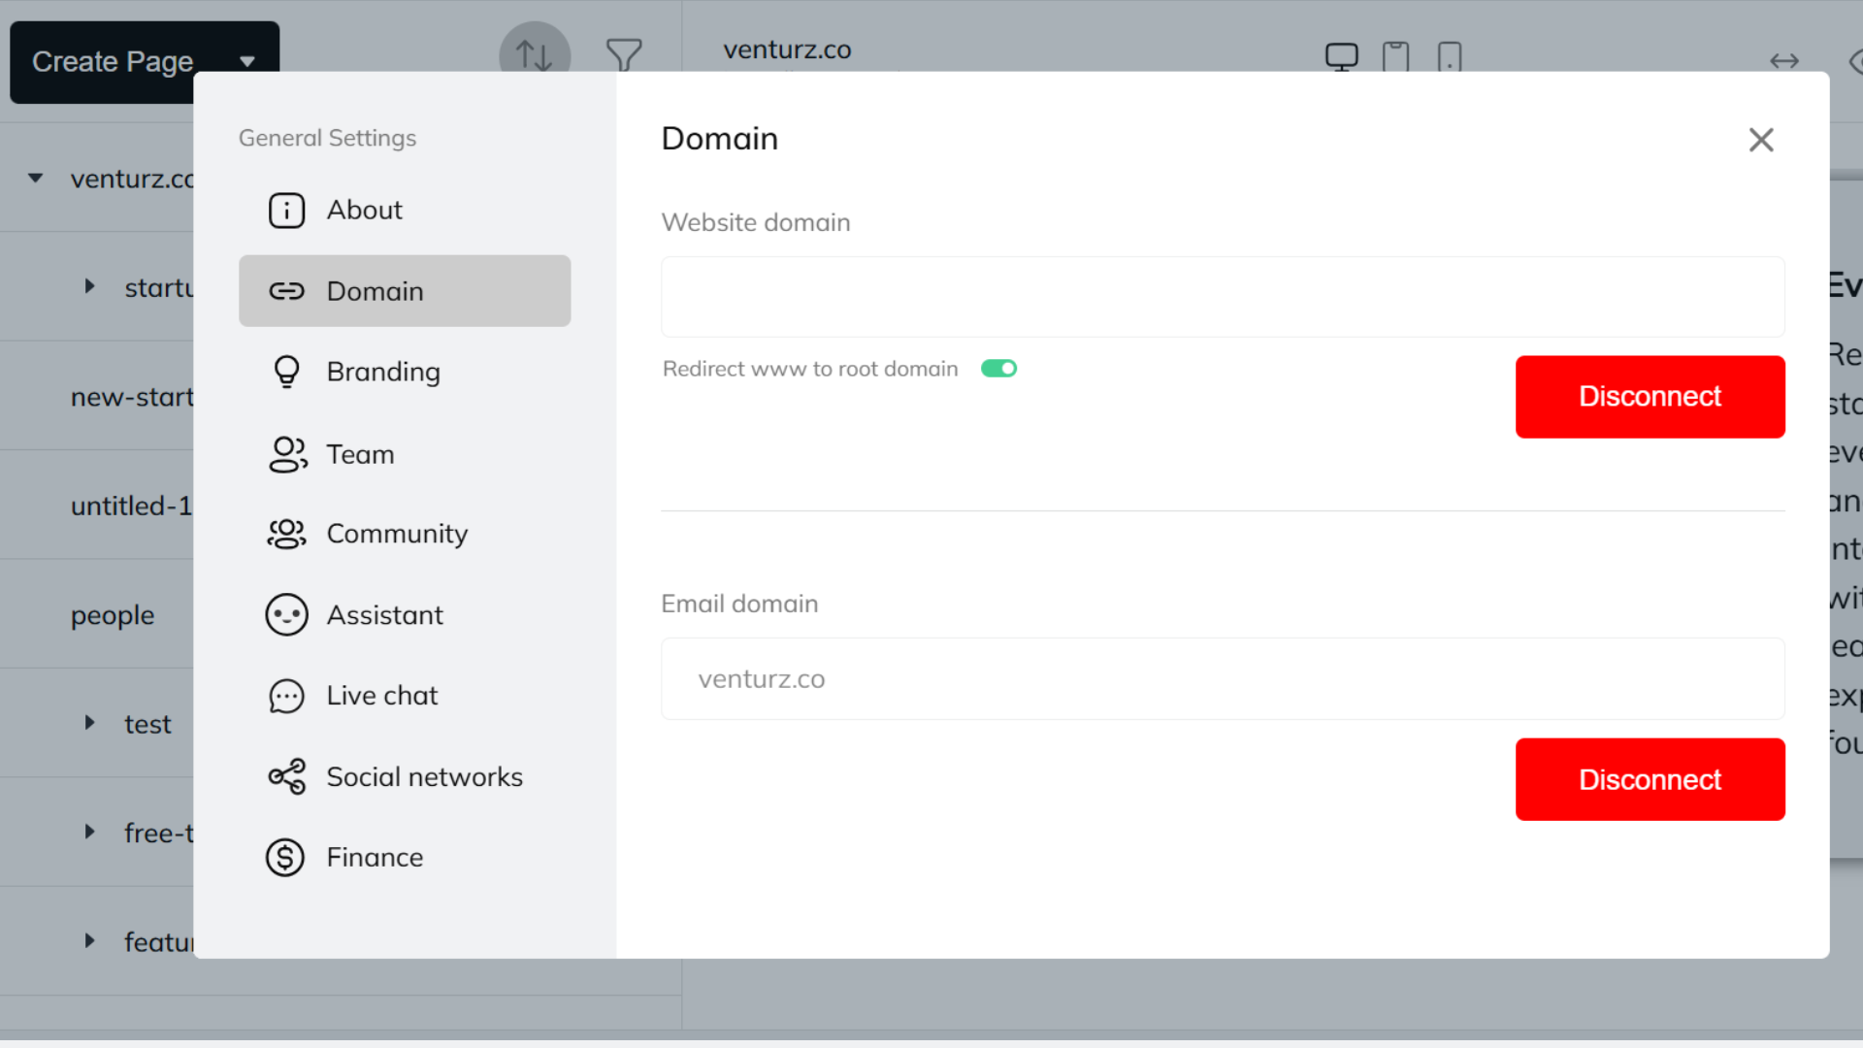Open the Domain settings tab
The image size is (1863, 1048).
coord(376,291)
